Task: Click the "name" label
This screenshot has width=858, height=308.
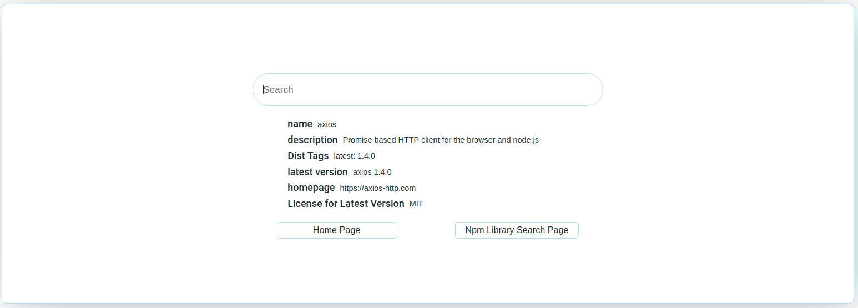Action: (300, 124)
